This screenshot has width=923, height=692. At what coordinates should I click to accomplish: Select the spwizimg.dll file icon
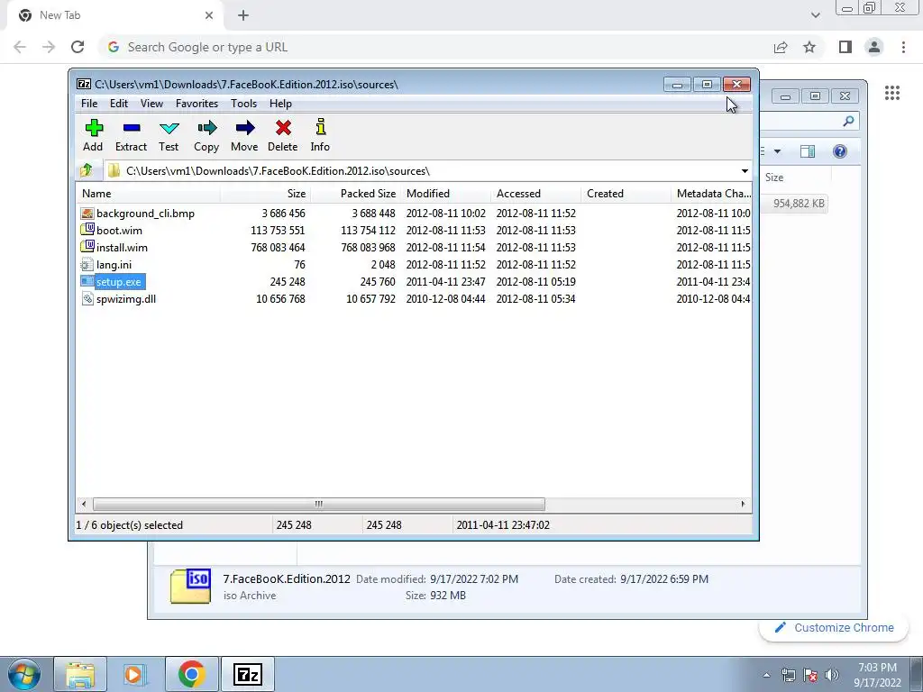[87, 299]
